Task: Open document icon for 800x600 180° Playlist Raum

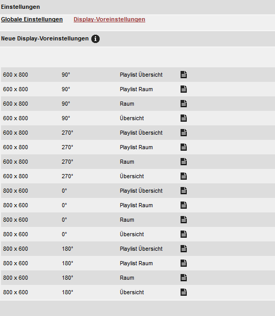Action: click(x=184, y=263)
